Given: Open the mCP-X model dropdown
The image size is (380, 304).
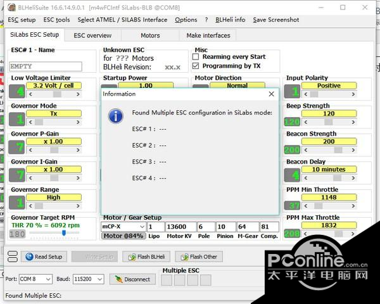Looking at the screenshot, I should 123,227.
